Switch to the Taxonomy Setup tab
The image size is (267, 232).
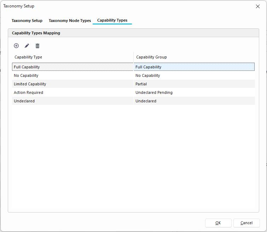[x=27, y=21]
